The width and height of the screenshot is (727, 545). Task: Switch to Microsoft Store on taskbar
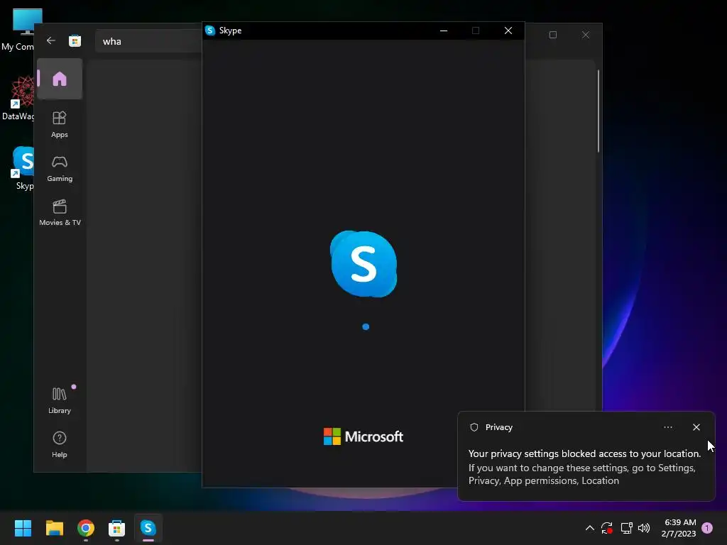click(x=117, y=528)
